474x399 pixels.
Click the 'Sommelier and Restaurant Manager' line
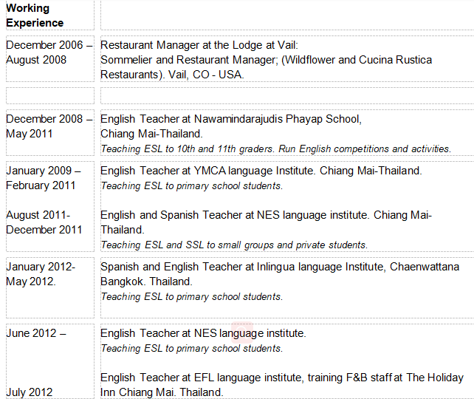(266, 60)
